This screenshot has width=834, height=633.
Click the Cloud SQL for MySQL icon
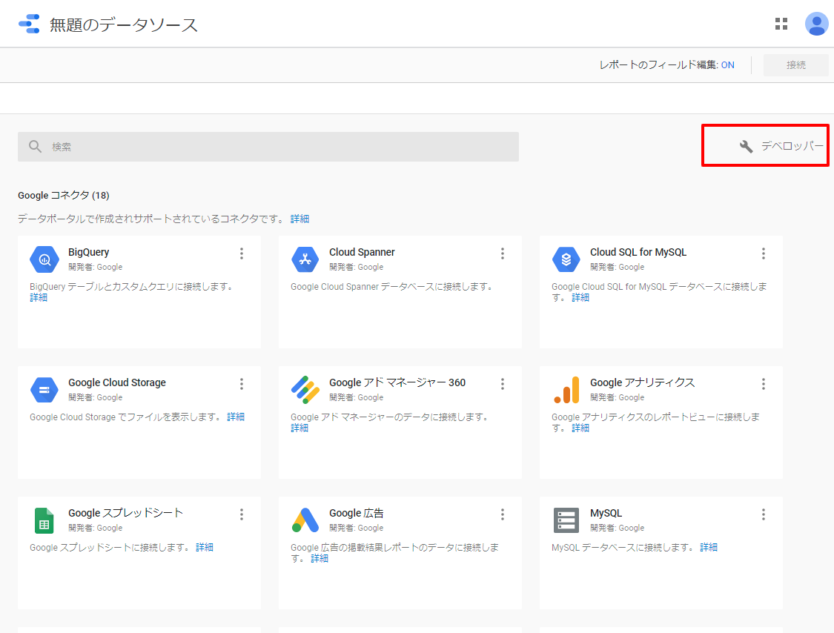[x=566, y=259]
